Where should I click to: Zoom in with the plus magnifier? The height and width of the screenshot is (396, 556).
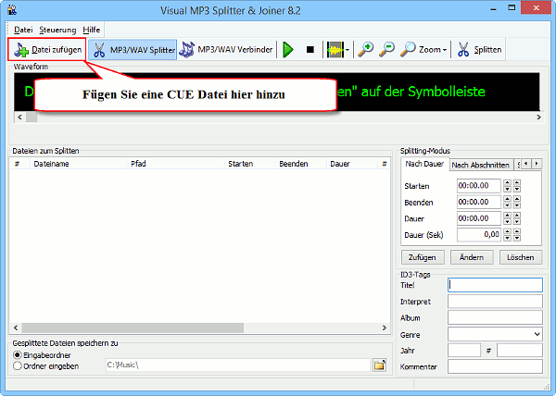pos(366,50)
